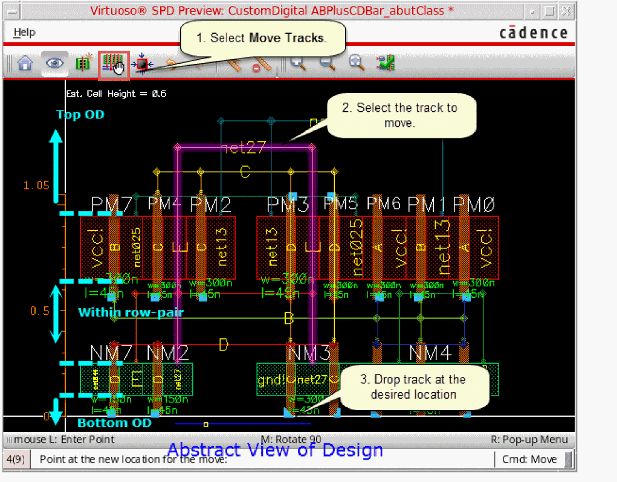617x482 pixels.
Task: Click the zoom out magnifier icon
Action: [x=327, y=63]
